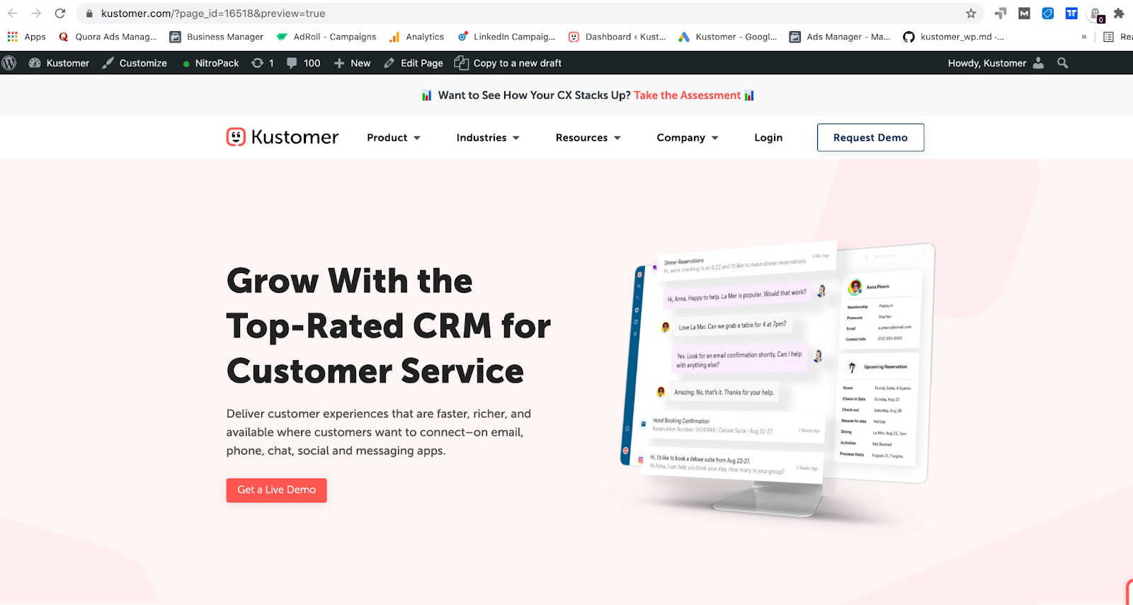This screenshot has width=1133, height=605.
Task: Open the New content menu in admin bar
Action: point(352,63)
